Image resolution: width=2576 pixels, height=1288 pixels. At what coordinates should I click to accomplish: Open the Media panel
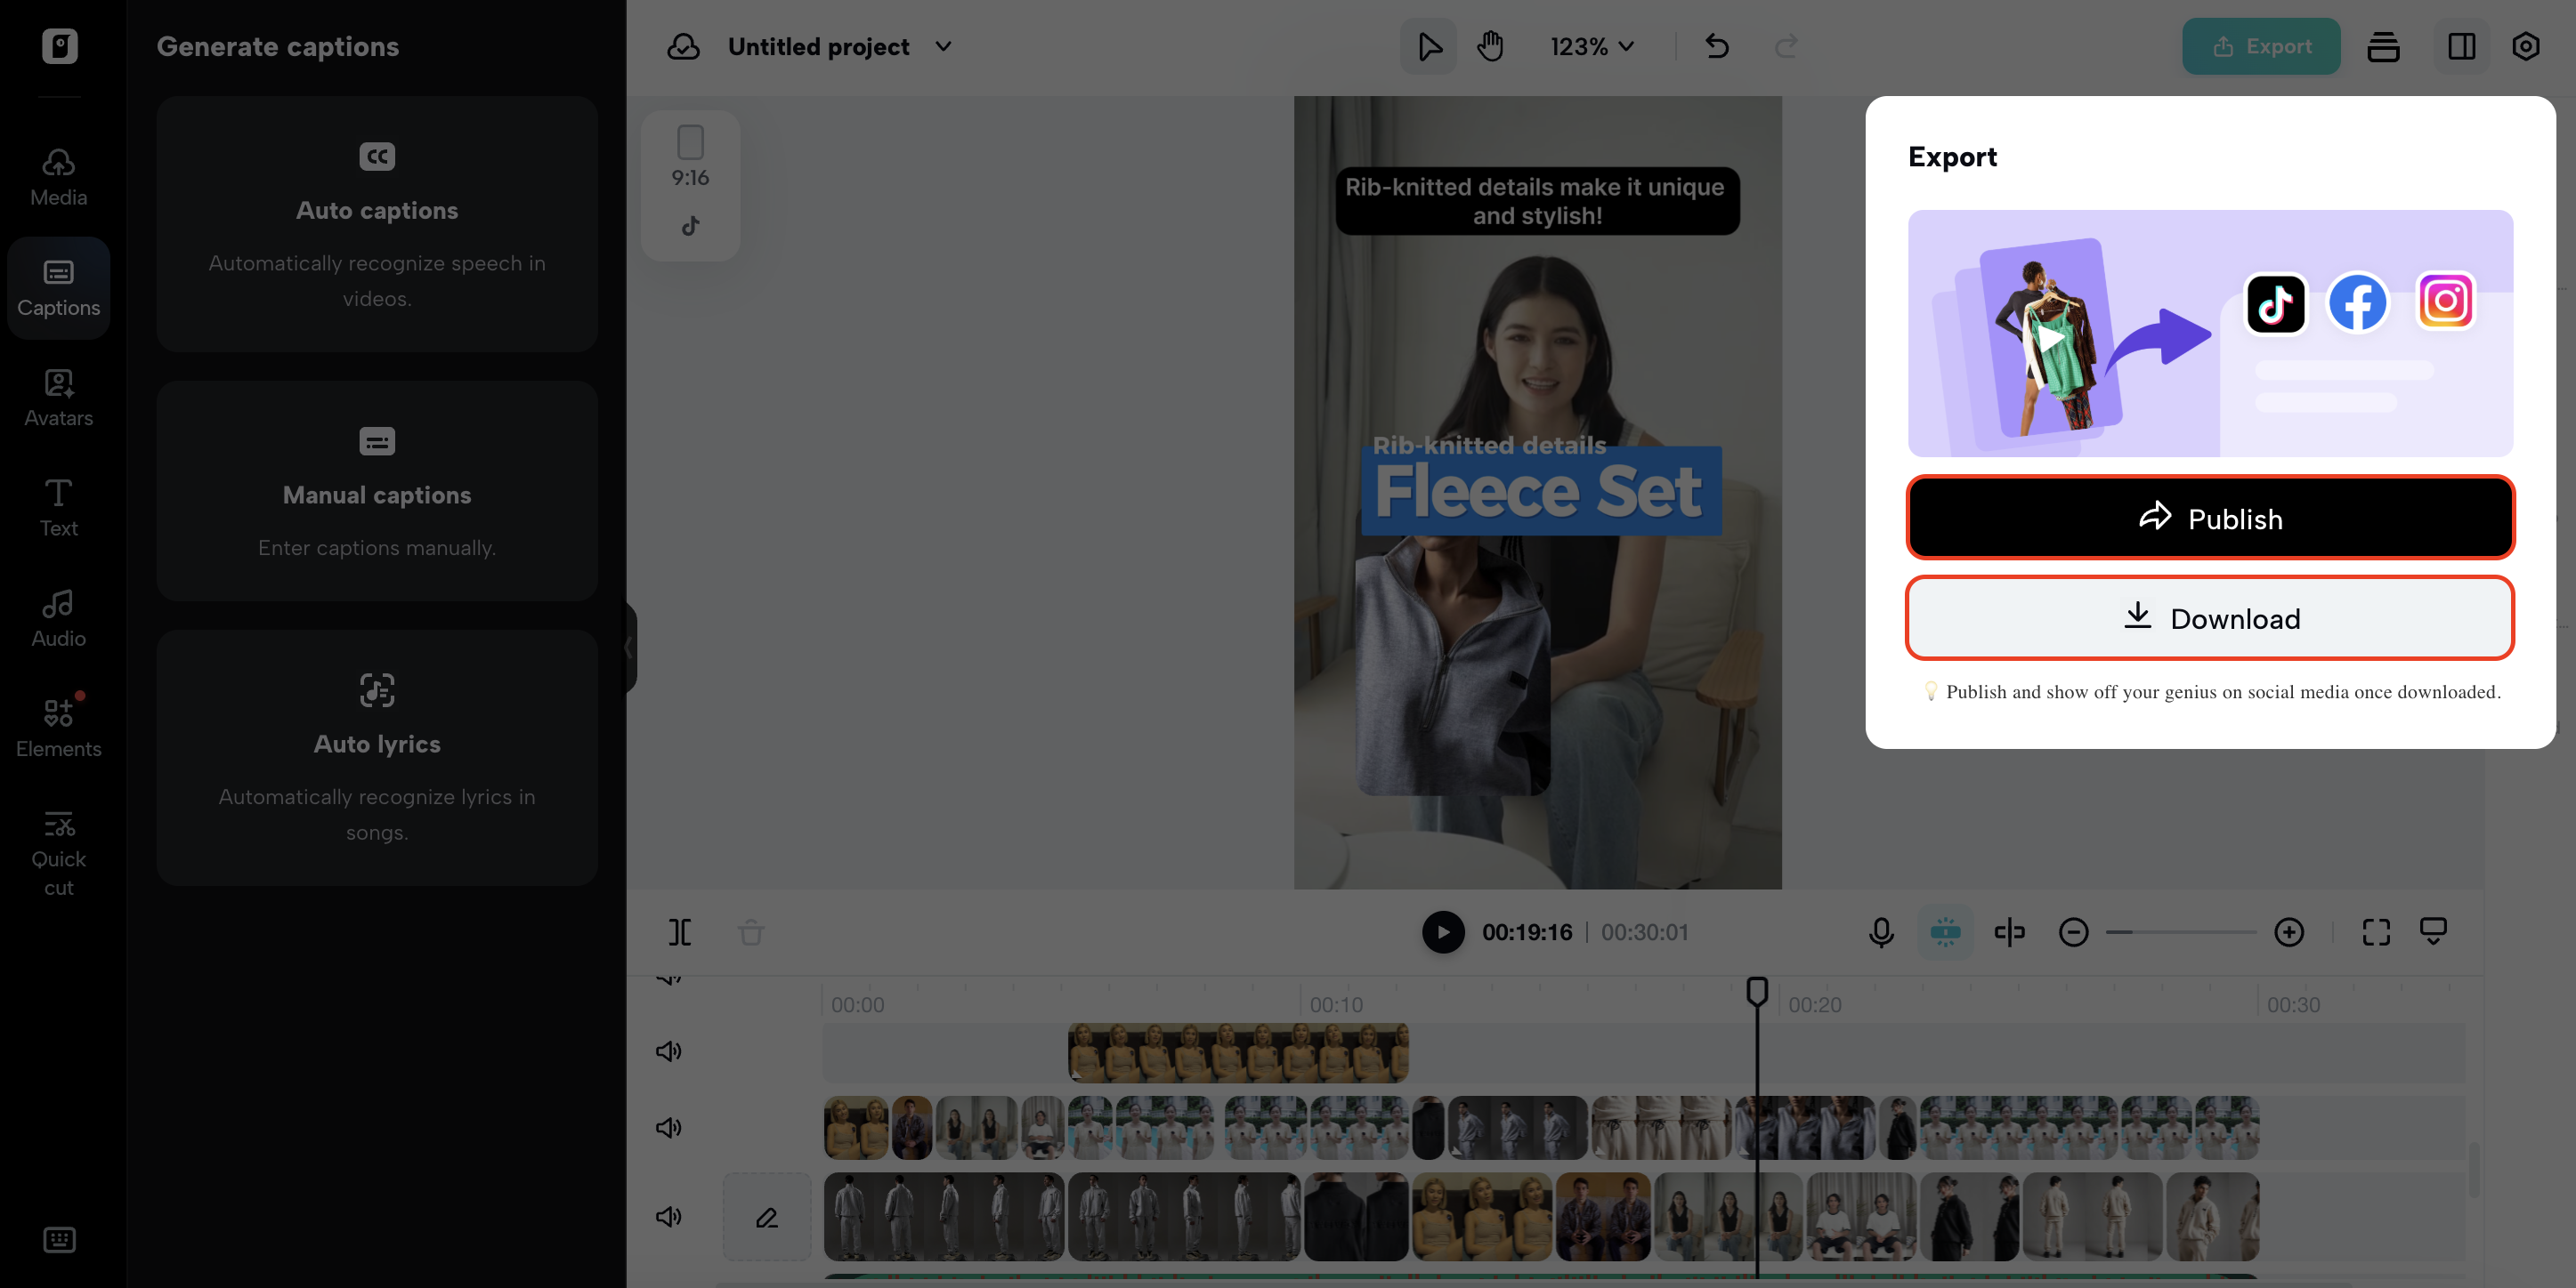57,177
